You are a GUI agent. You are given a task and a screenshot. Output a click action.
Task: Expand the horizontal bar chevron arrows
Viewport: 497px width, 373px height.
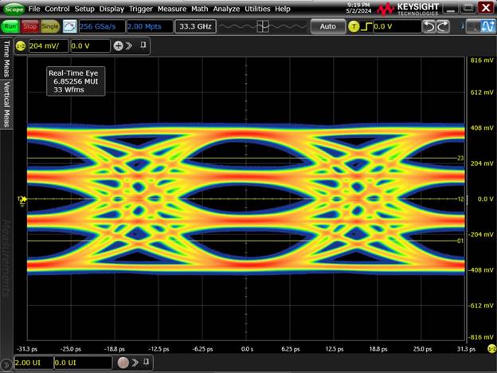135,362
